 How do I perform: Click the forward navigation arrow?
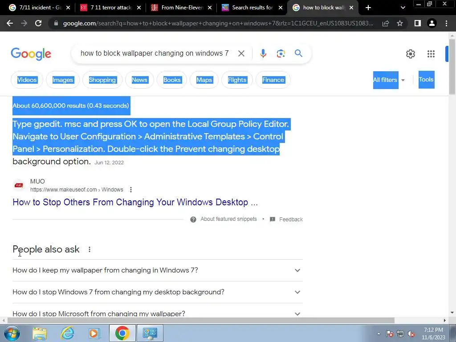pos(24,23)
